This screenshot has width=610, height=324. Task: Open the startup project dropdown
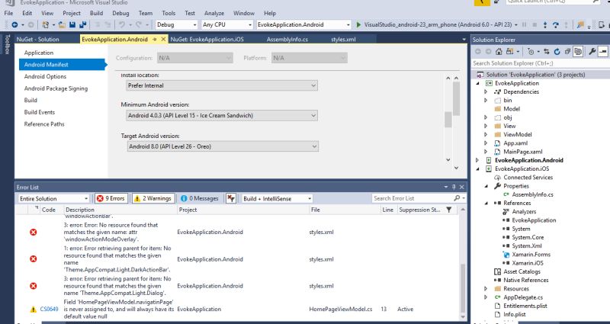[303, 24]
